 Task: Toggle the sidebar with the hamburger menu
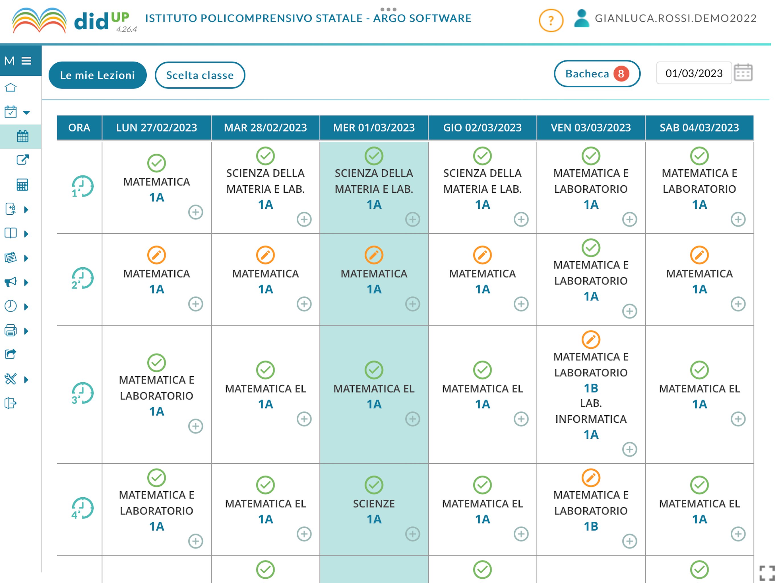click(26, 61)
